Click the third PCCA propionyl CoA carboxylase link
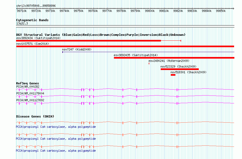The height and width of the screenshot is (159, 242). pos(56,151)
